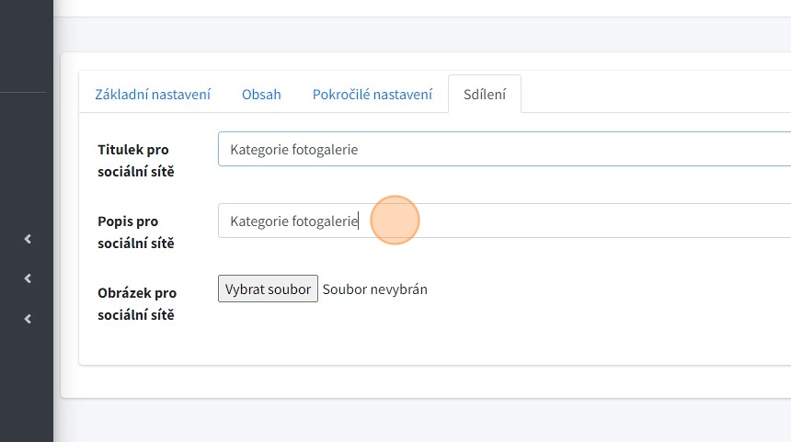
Task: Click the Obrázek pro sociální sítě label
Action: [137, 303]
